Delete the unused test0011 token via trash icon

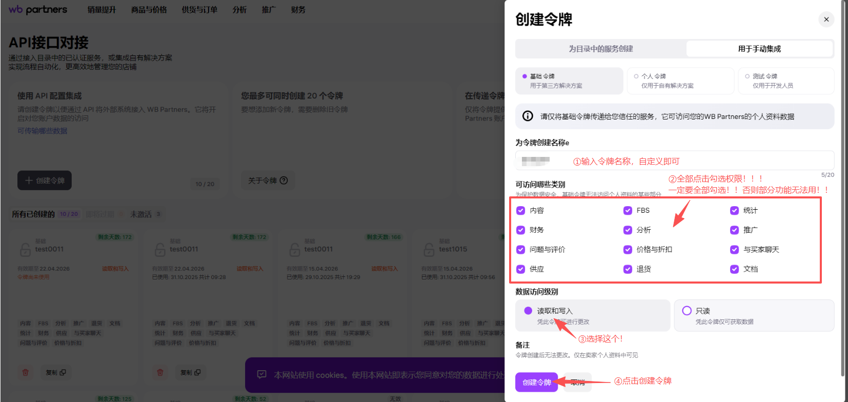point(25,372)
